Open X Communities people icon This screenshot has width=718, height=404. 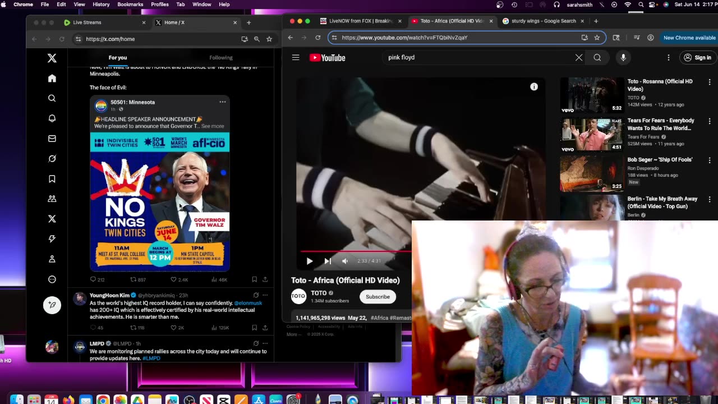point(52,199)
